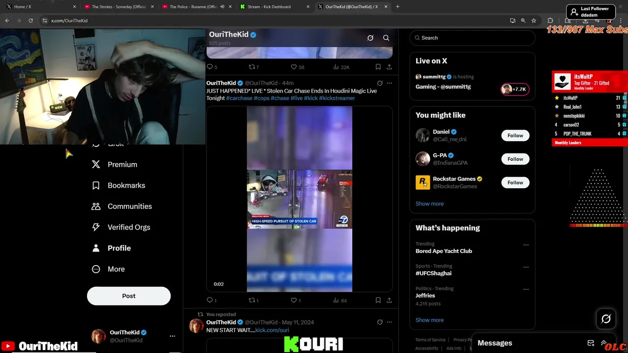Focus the X Search field

pos(472,38)
